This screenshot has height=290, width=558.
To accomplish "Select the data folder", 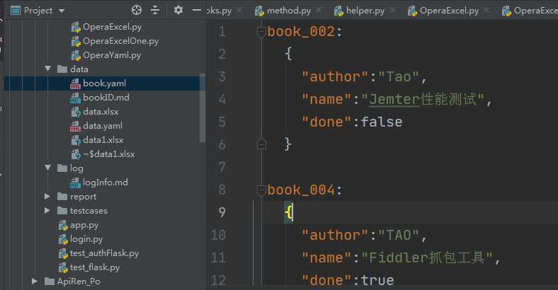I will click(79, 69).
